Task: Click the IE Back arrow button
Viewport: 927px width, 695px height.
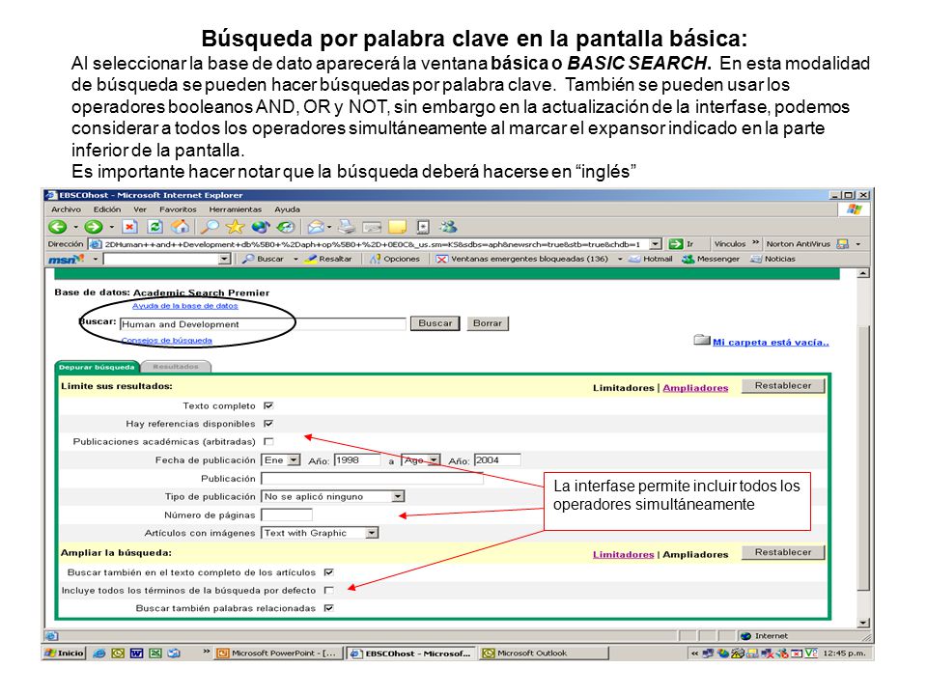Action: pos(57,227)
